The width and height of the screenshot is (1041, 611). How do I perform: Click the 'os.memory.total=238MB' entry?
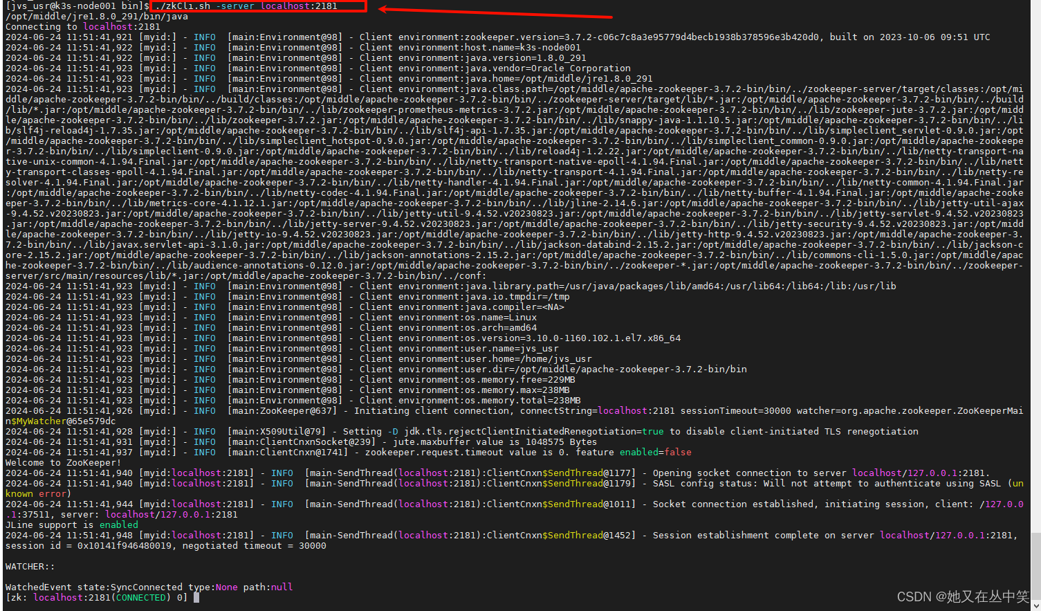[x=523, y=400]
